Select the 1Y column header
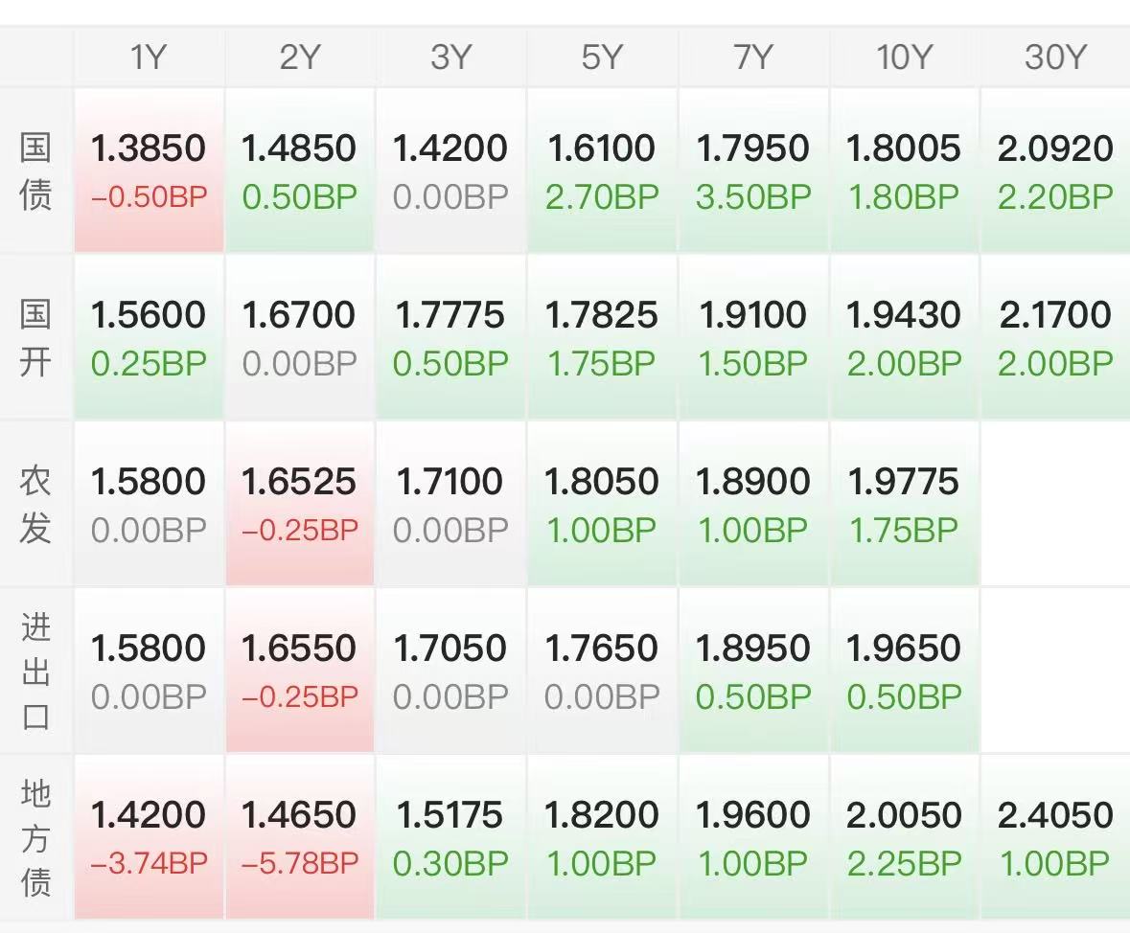Image resolution: width=1130 pixels, height=933 pixels. [149, 57]
